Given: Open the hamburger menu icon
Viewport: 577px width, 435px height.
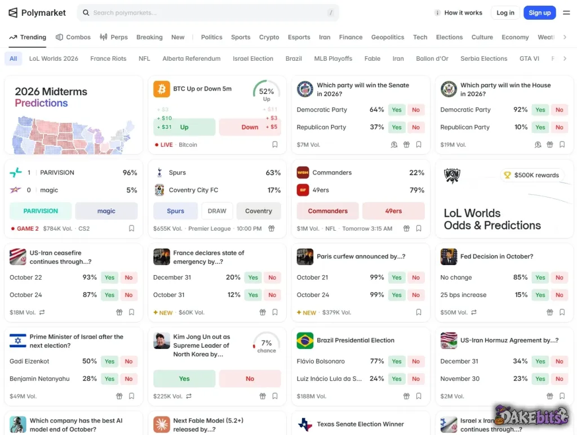Looking at the screenshot, I should tap(566, 13).
